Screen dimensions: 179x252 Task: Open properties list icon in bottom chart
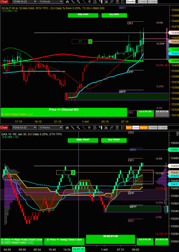coord(123,127)
